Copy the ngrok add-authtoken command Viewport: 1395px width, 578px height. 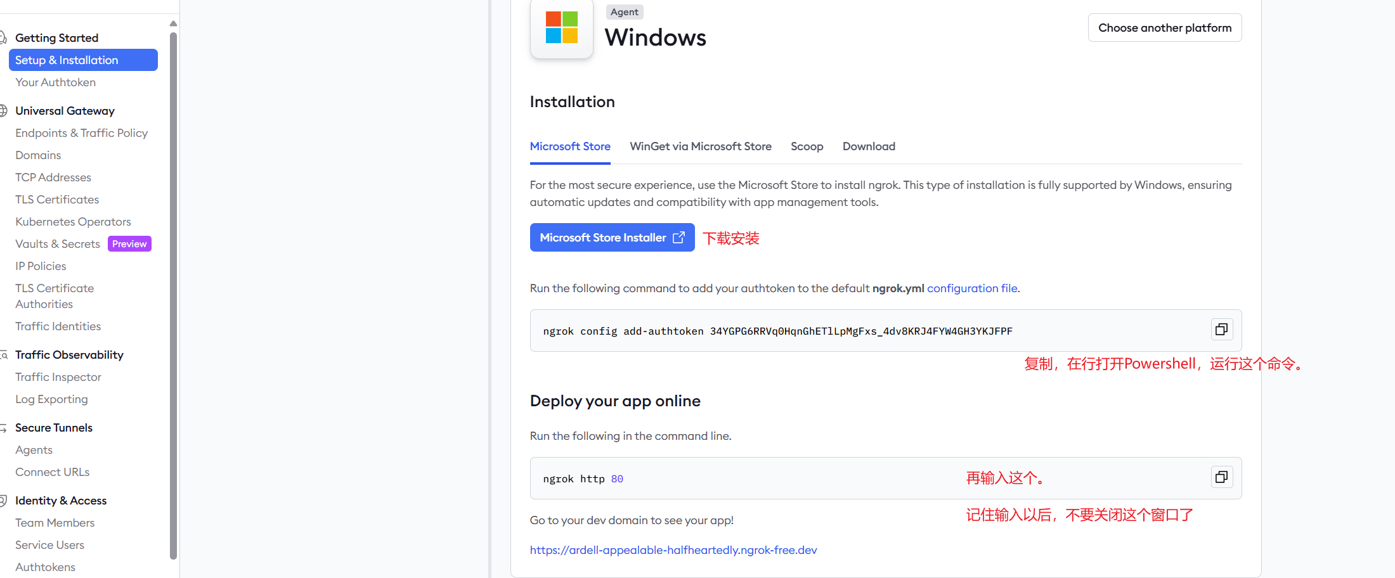[1221, 330]
